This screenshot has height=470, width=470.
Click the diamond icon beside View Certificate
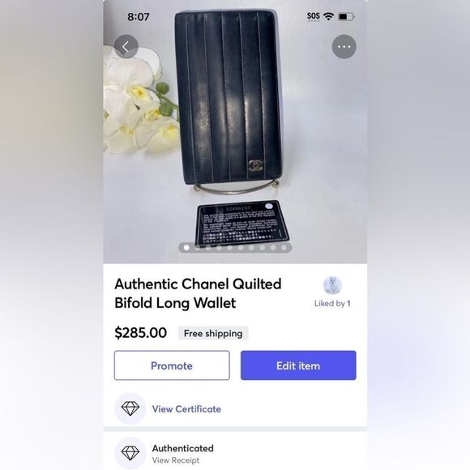click(x=130, y=408)
